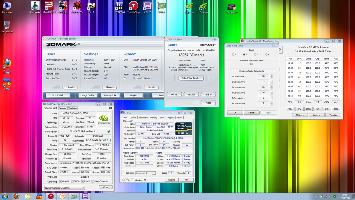Click the Run 3DMark button
This screenshot has width=355, height=200.
(58, 95)
